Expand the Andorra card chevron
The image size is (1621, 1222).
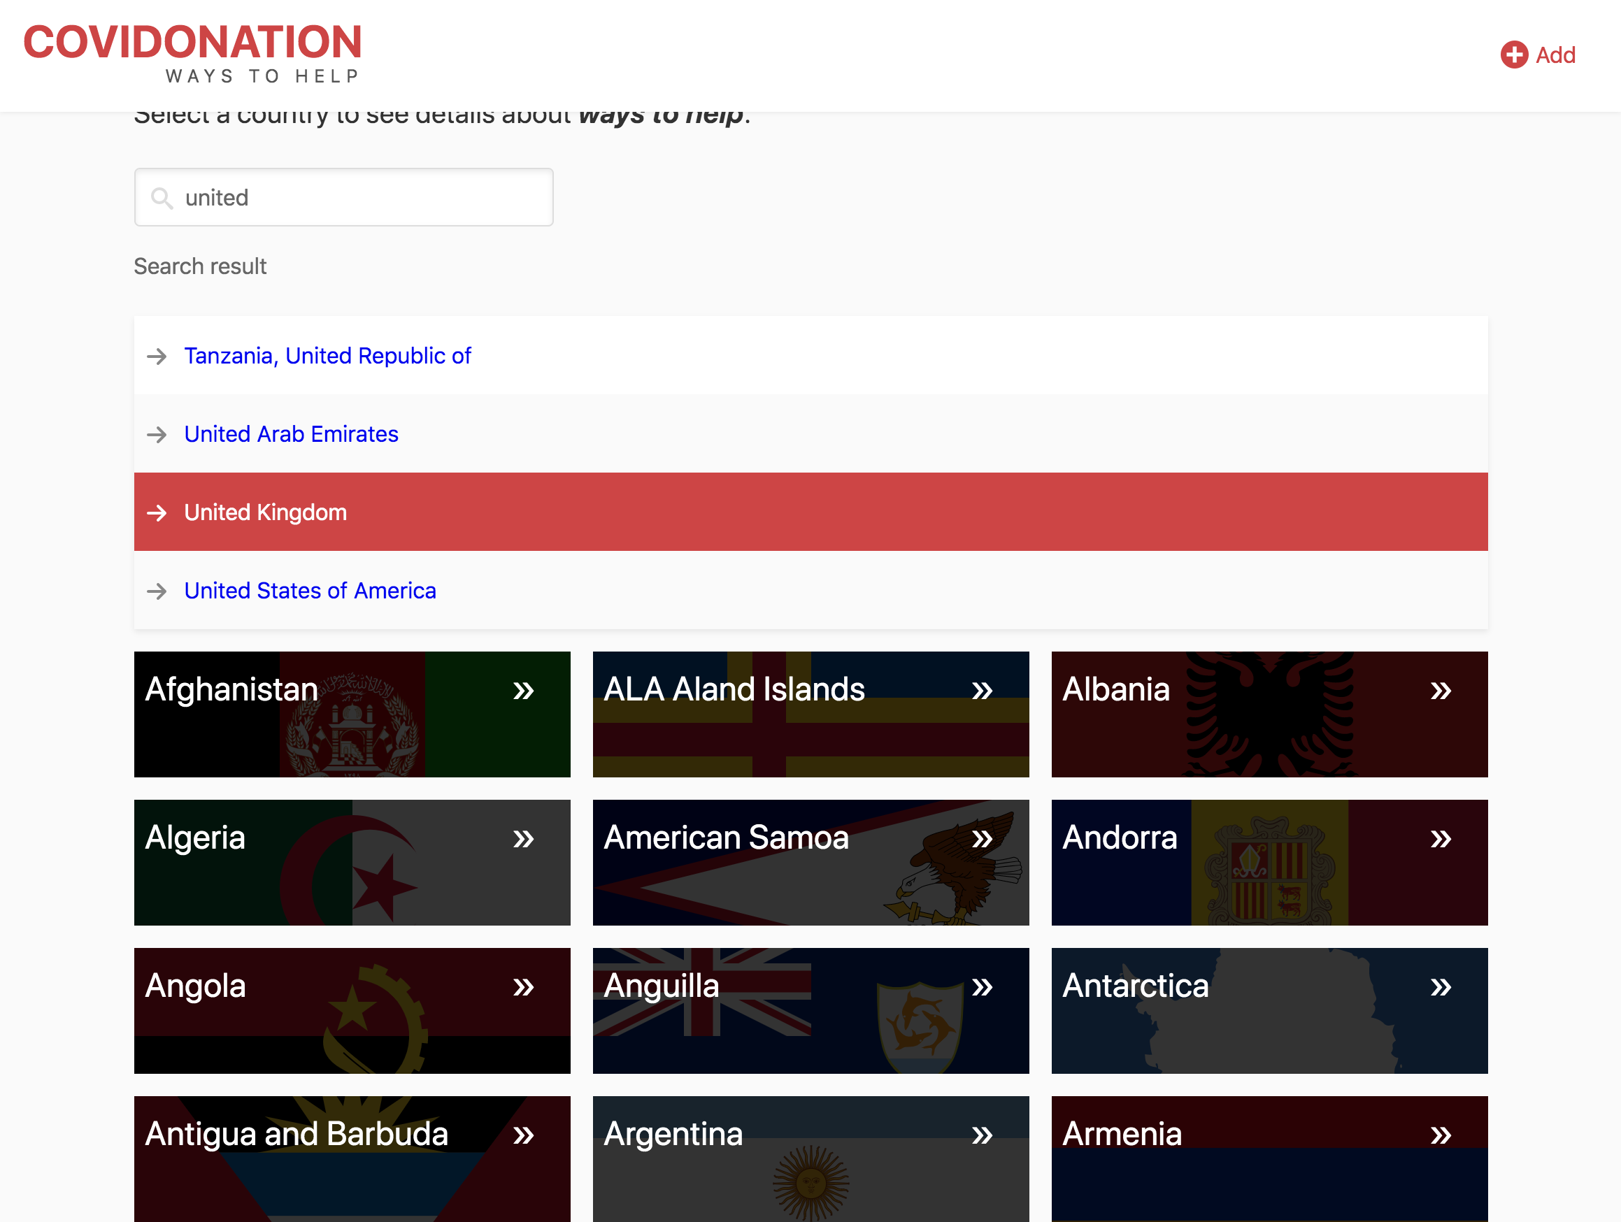click(x=1439, y=839)
